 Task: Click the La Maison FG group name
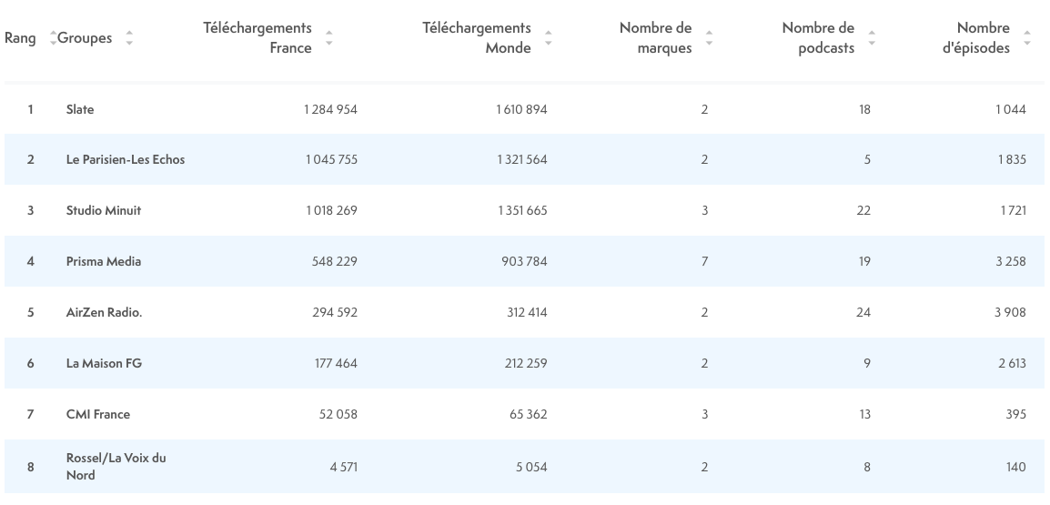(104, 364)
